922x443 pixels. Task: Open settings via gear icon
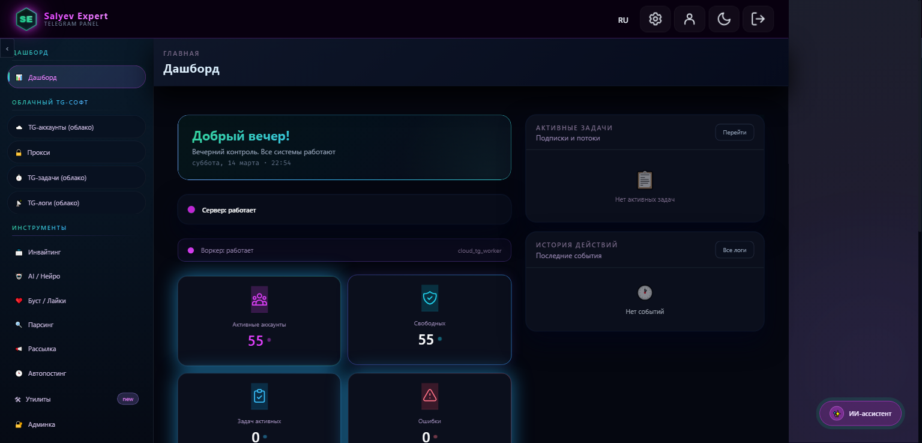(x=655, y=19)
